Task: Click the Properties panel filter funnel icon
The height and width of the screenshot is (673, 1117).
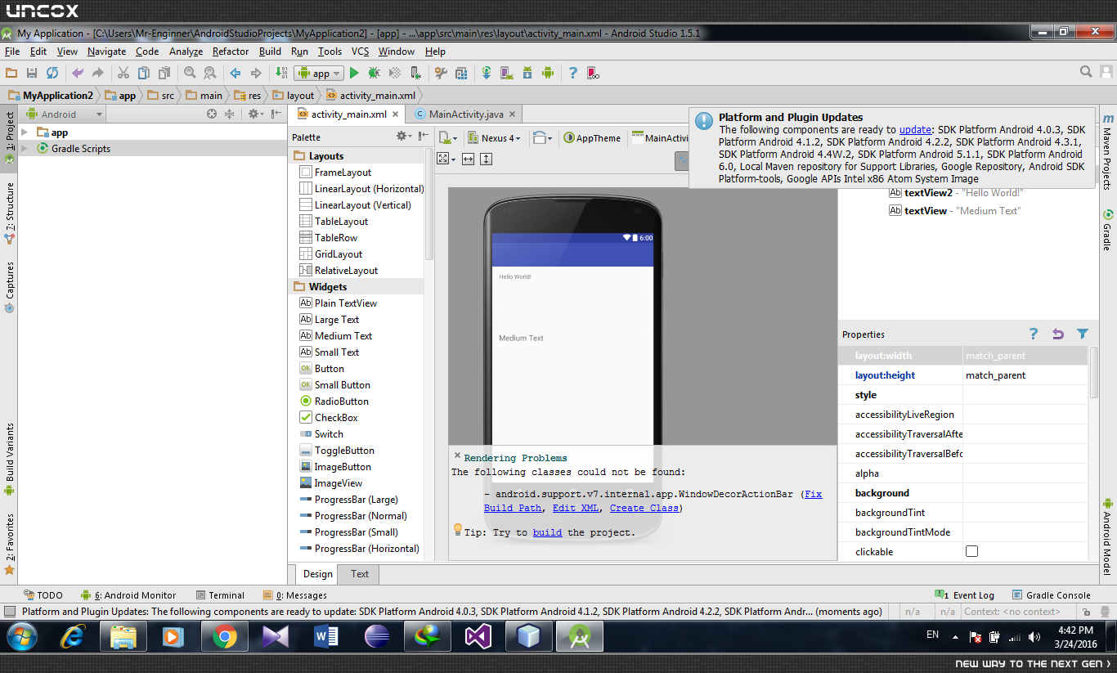Action: pos(1083,334)
